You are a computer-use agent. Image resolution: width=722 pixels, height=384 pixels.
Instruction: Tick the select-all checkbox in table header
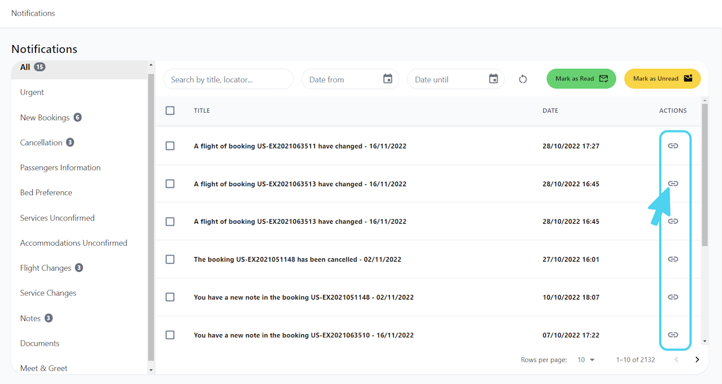170,111
